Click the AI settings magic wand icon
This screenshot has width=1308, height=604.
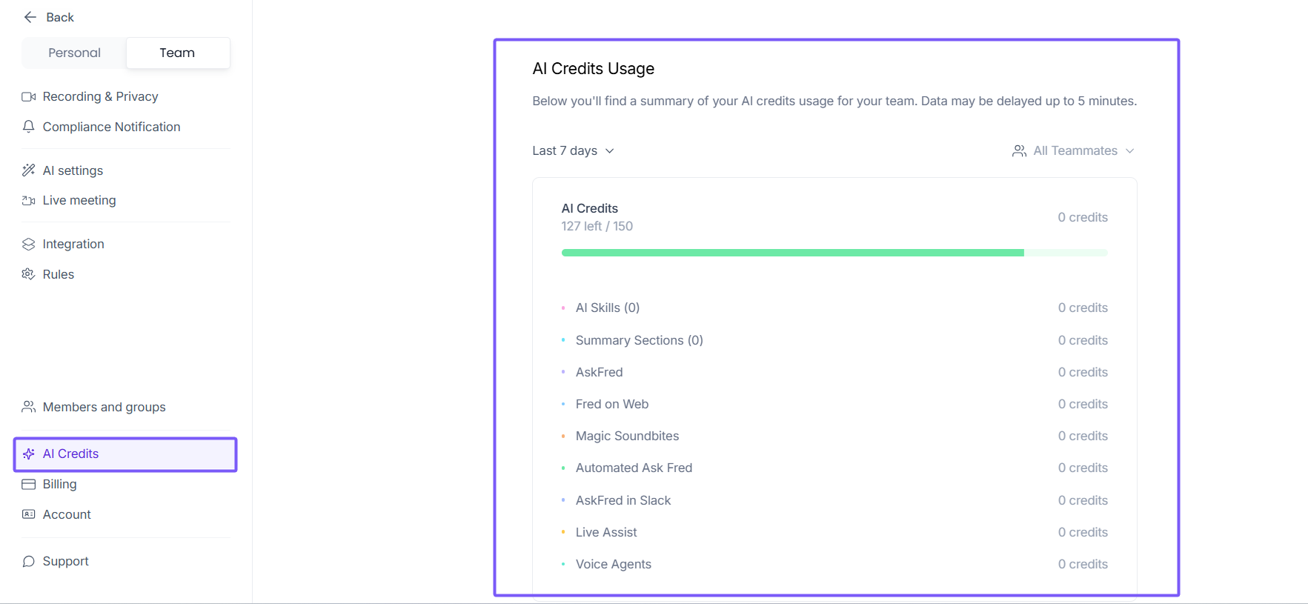tap(29, 170)
